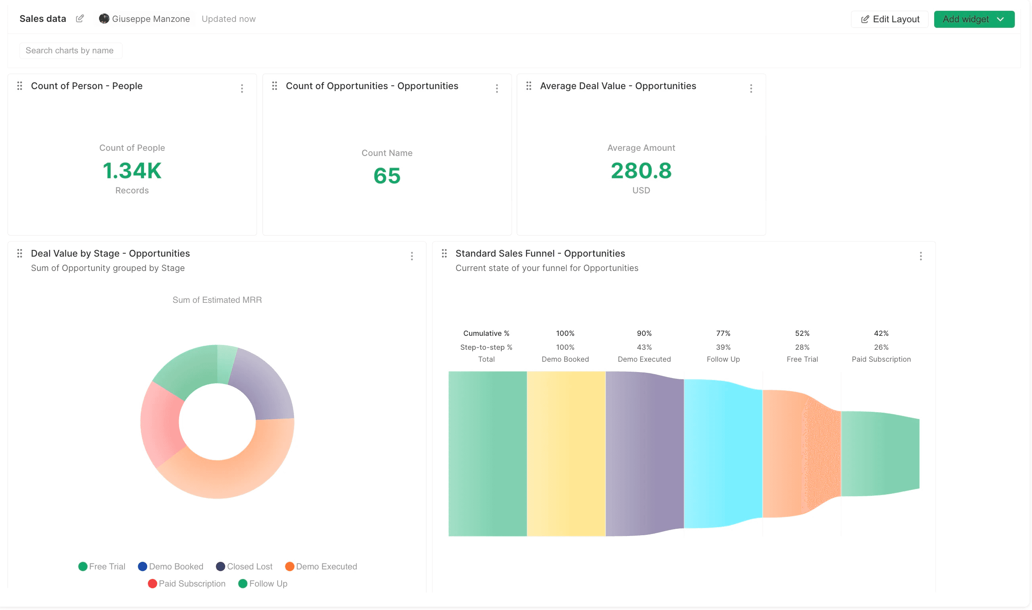
Task: Grab the drag handle of Standard Sales Funnel widget
Action: click(444, 253)
